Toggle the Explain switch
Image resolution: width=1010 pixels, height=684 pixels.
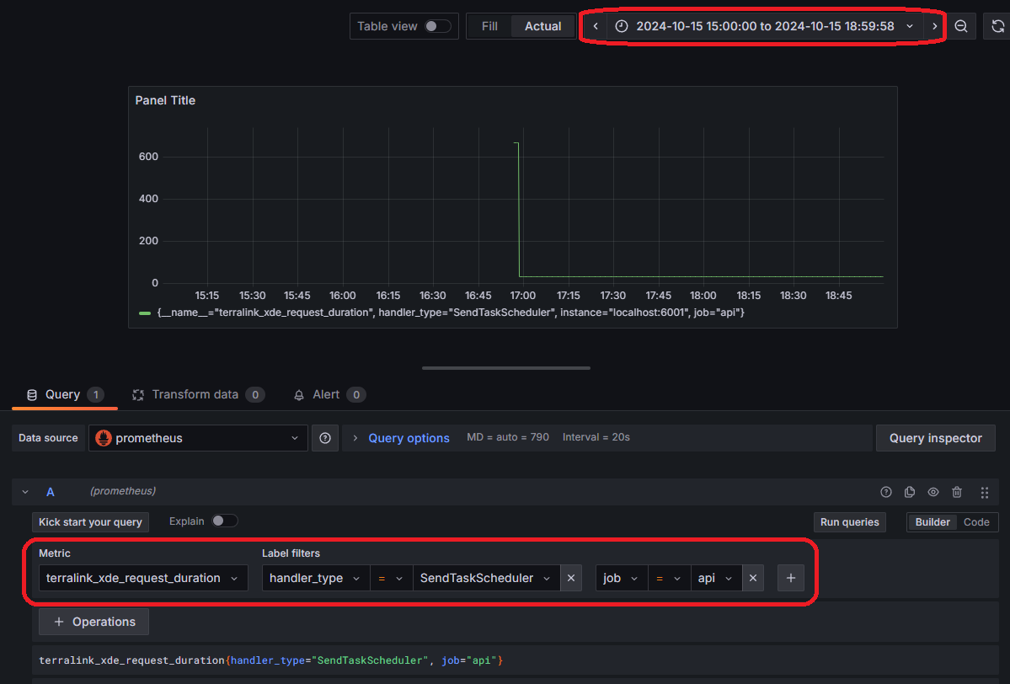coord(224,521)
